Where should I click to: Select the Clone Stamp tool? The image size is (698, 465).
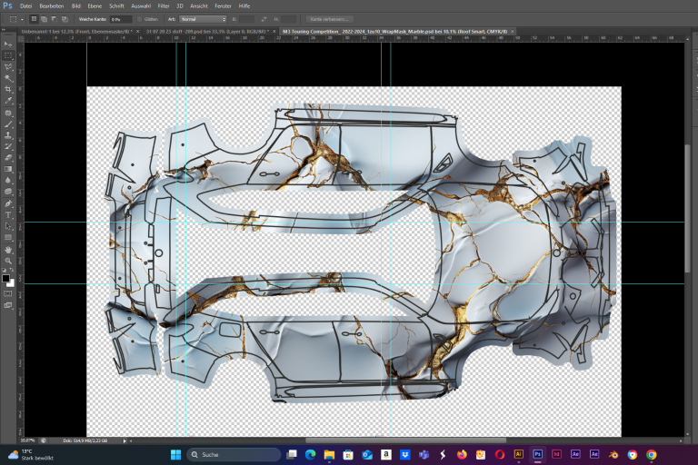click(x=8, y=134)
